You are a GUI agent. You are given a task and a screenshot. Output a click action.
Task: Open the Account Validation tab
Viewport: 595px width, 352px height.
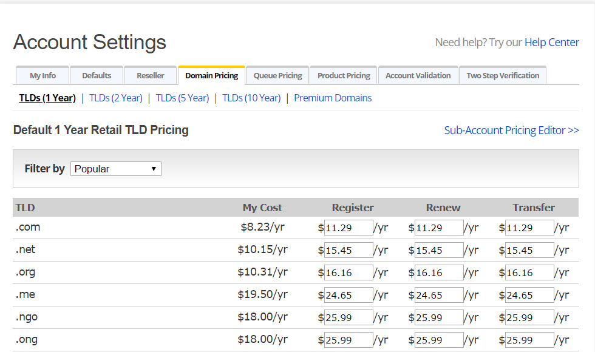(x=418, y=76)
